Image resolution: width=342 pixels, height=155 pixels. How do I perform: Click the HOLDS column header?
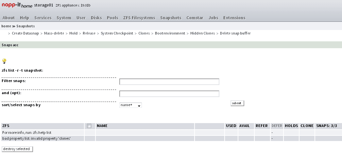[291, 126]
